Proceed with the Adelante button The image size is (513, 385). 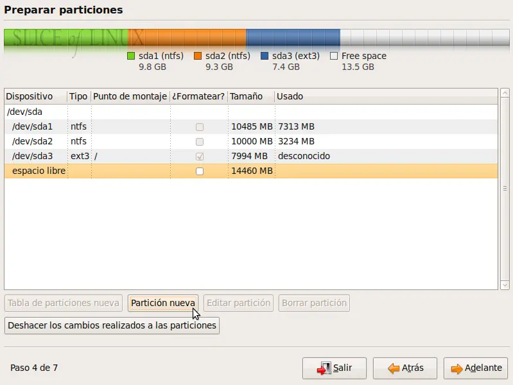click(x=476, y=368)
